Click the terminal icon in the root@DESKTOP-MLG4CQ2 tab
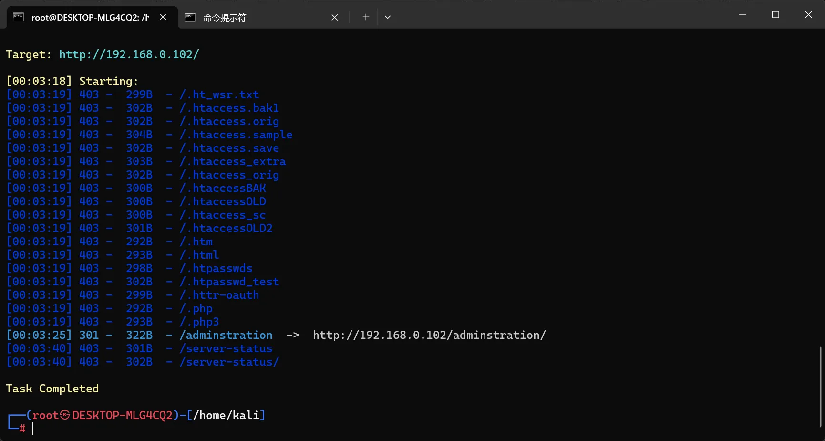The image size is (825, 441). click(x=18, y=17)
